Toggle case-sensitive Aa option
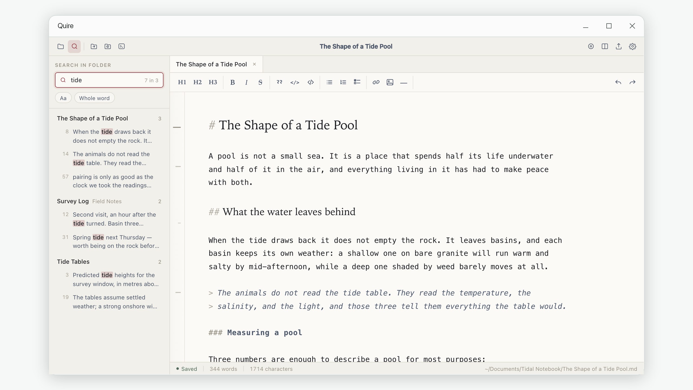693x390 pixels. tap(63, 98)
